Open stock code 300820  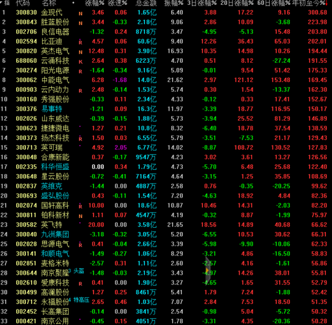[x=26, y=51]
